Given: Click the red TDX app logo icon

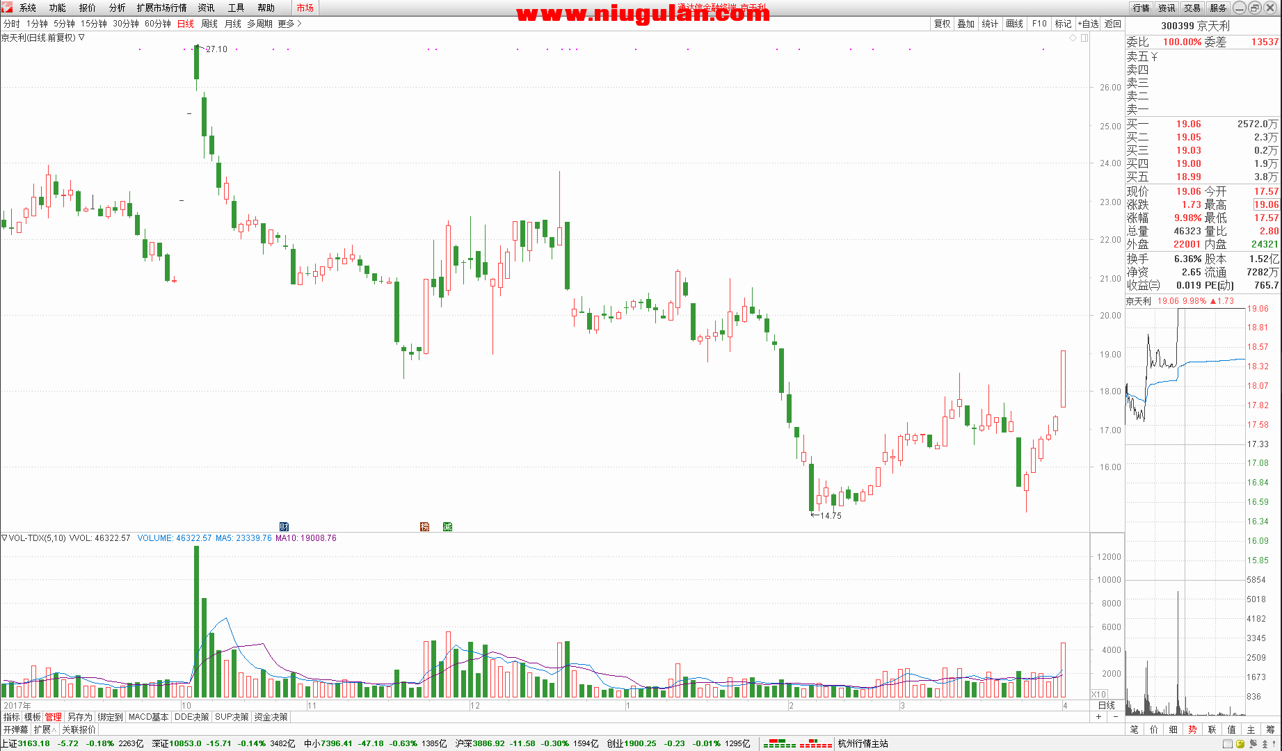Looking at the screenshot, I should pos(7,7).
